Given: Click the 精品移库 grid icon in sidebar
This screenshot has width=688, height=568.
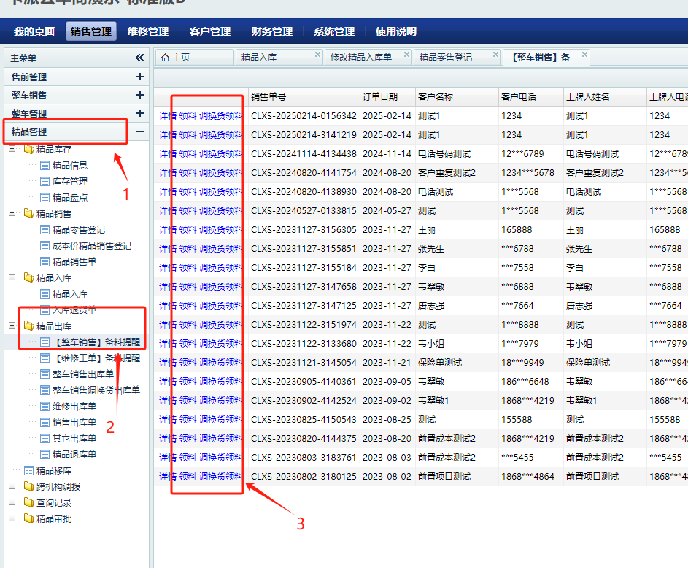Looking at the screenshot, I should 29,471.
